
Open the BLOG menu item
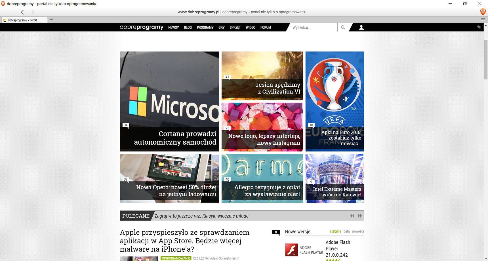(188, 27)
